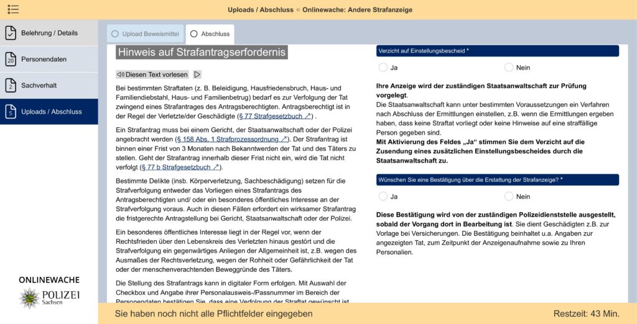Screen dimensions: 637x324
Task: Click the ONLINEWACHE label
Action: click(x=49, y=280)
